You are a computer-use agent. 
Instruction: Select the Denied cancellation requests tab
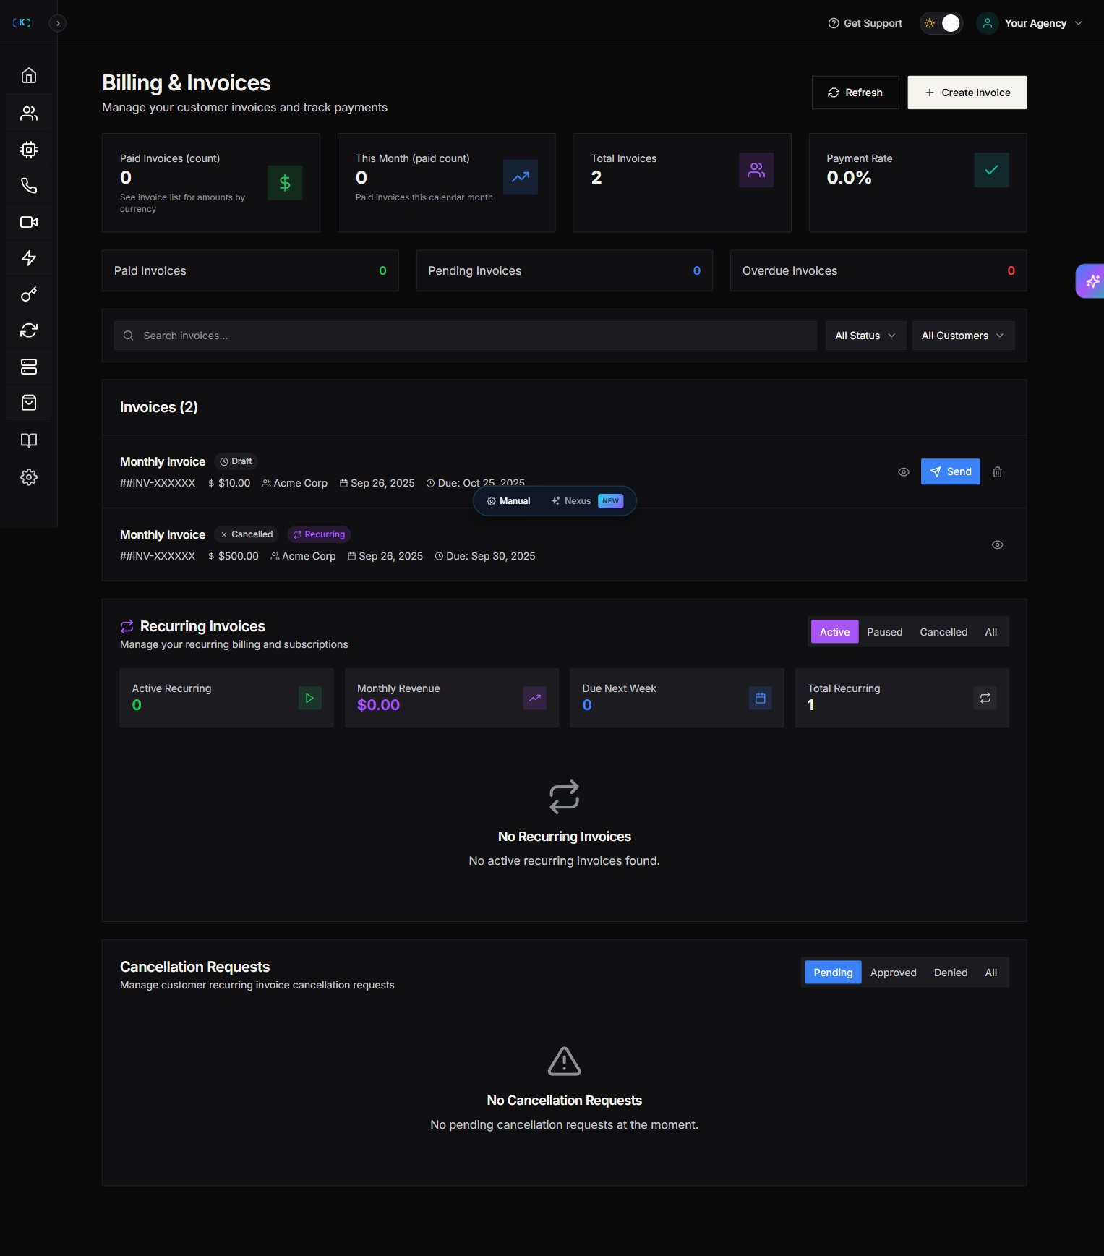pos(950,973)
